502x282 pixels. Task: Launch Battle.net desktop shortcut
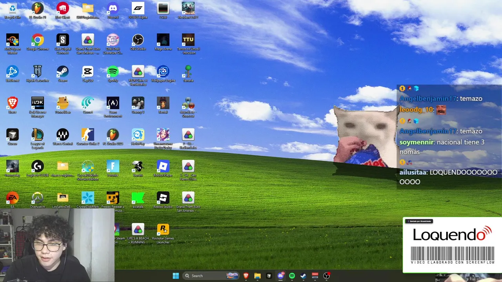(13, 74)
